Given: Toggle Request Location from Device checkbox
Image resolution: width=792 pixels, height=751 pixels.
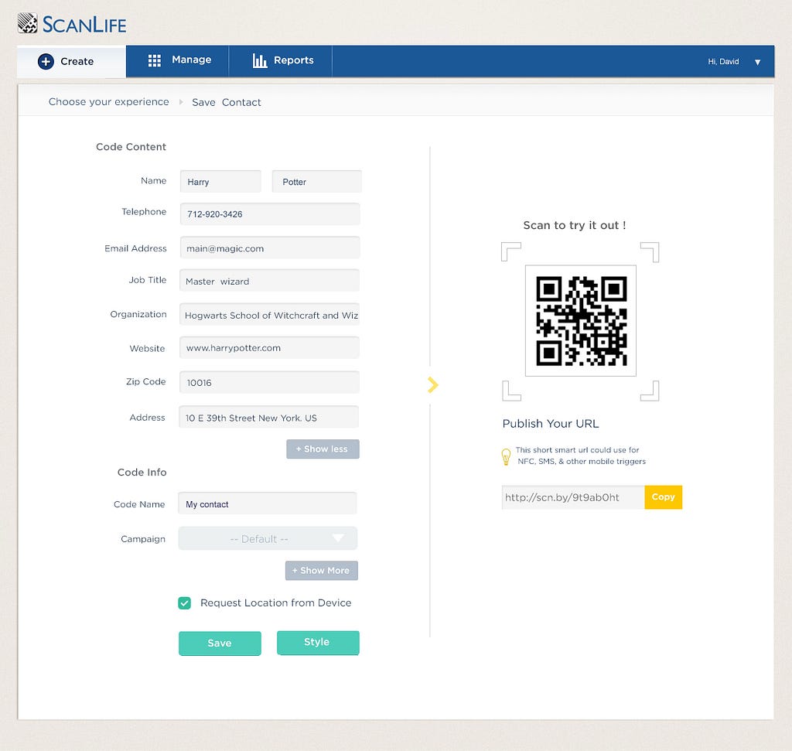Looking at the screenshot, I should [x=184, y=603].
